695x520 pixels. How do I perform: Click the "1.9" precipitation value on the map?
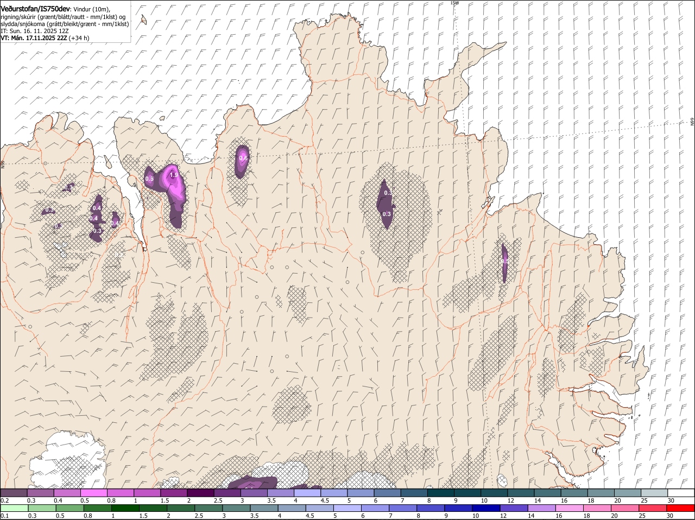[174, 175]
